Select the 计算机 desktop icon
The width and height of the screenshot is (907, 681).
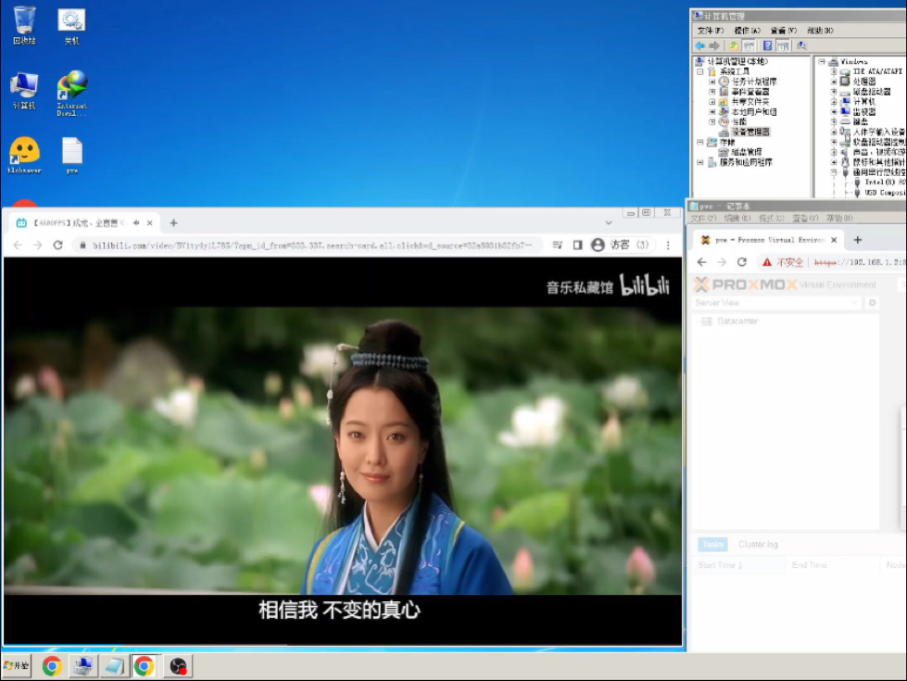click(x=24, y=91)
